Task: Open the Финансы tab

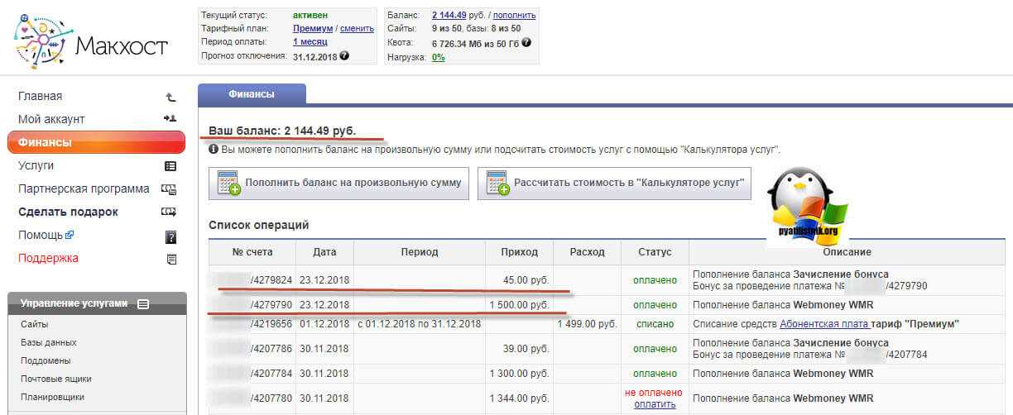Action: coord(252,94)
